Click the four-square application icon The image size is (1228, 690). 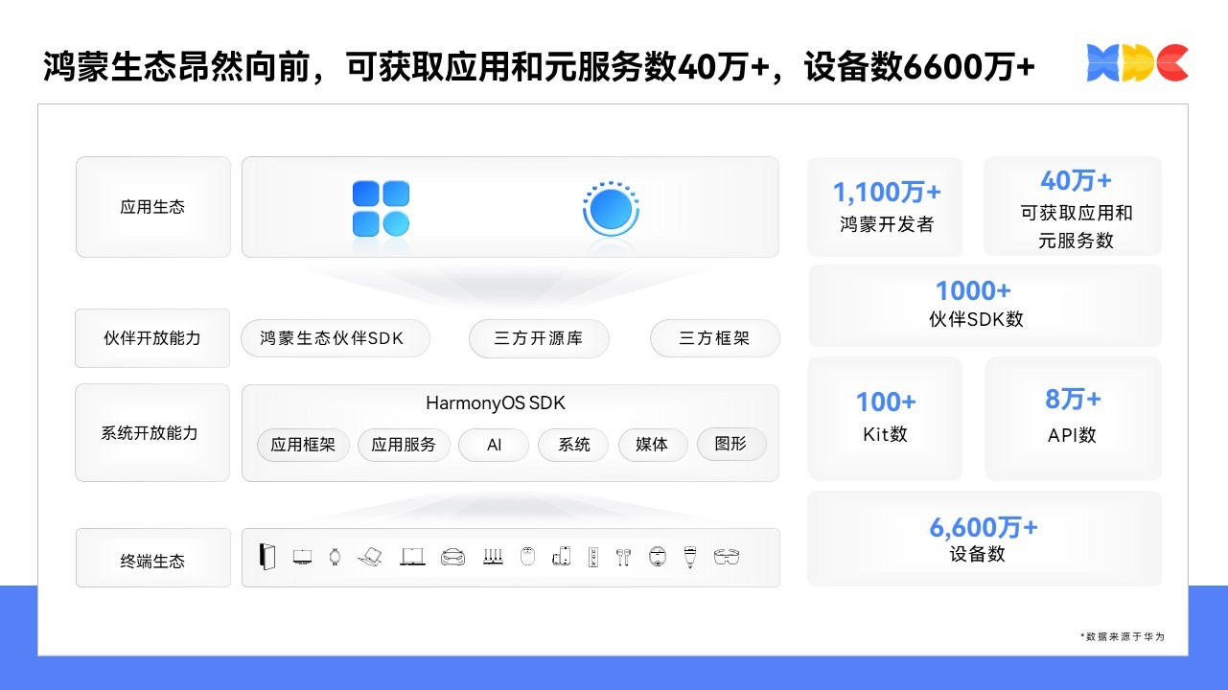coord(381,208)
